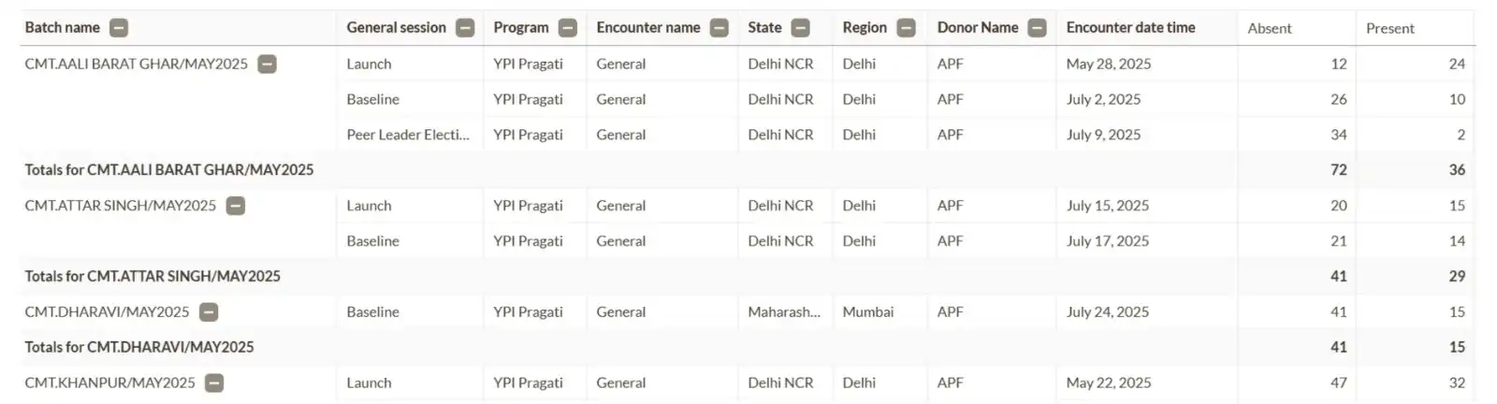Collapse the CMT.DHARAVI/MAY2025 batch group
Image resolution: width=1497 pixels, height=404 pixels.
click(x=210, y=312)
